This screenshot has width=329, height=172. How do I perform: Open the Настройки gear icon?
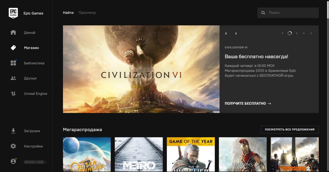coord(13,146)
